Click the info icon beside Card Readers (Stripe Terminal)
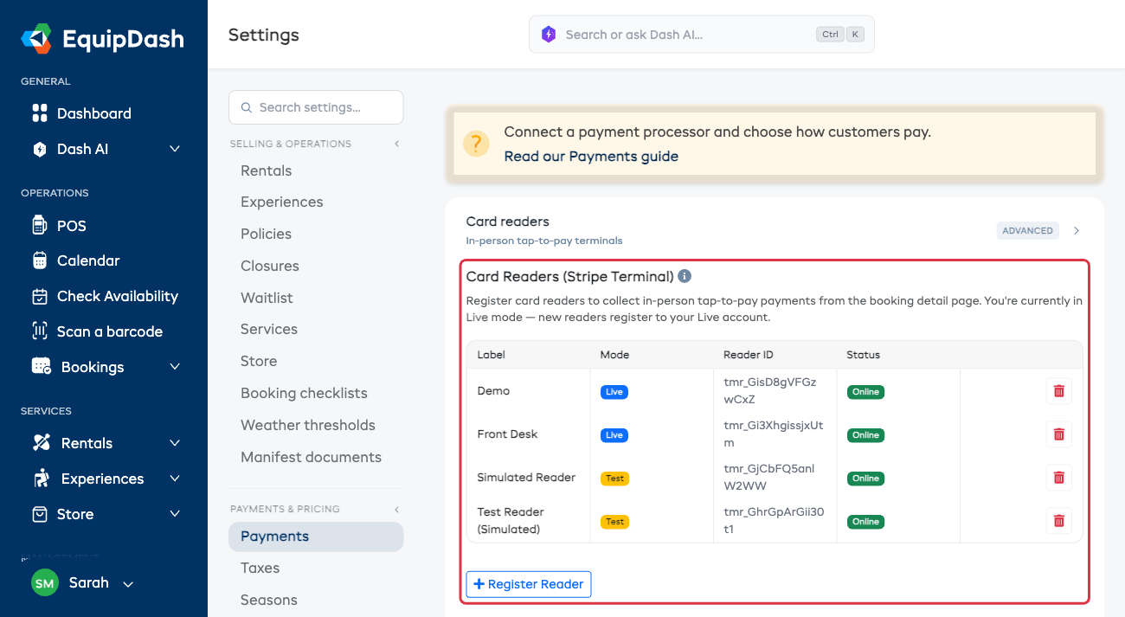Screen dimensions: 1125x617 [x=685, y=277]
